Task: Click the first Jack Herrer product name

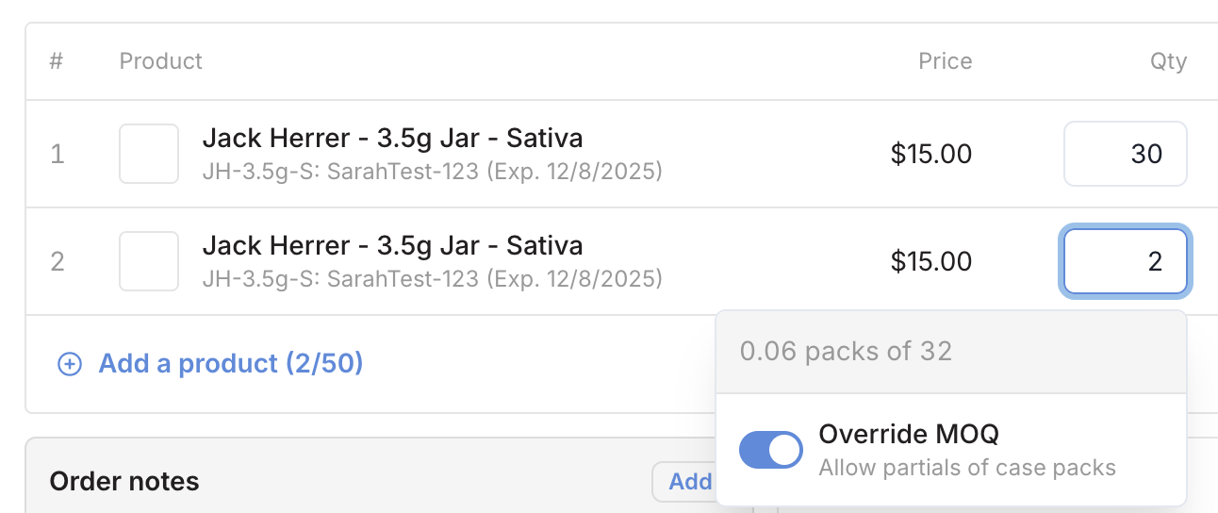Action: [392, 139]
